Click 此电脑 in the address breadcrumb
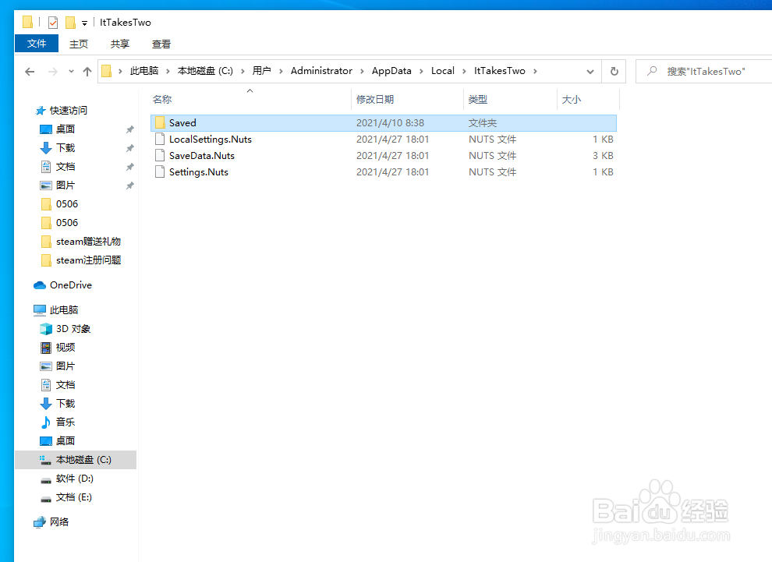 143,71
